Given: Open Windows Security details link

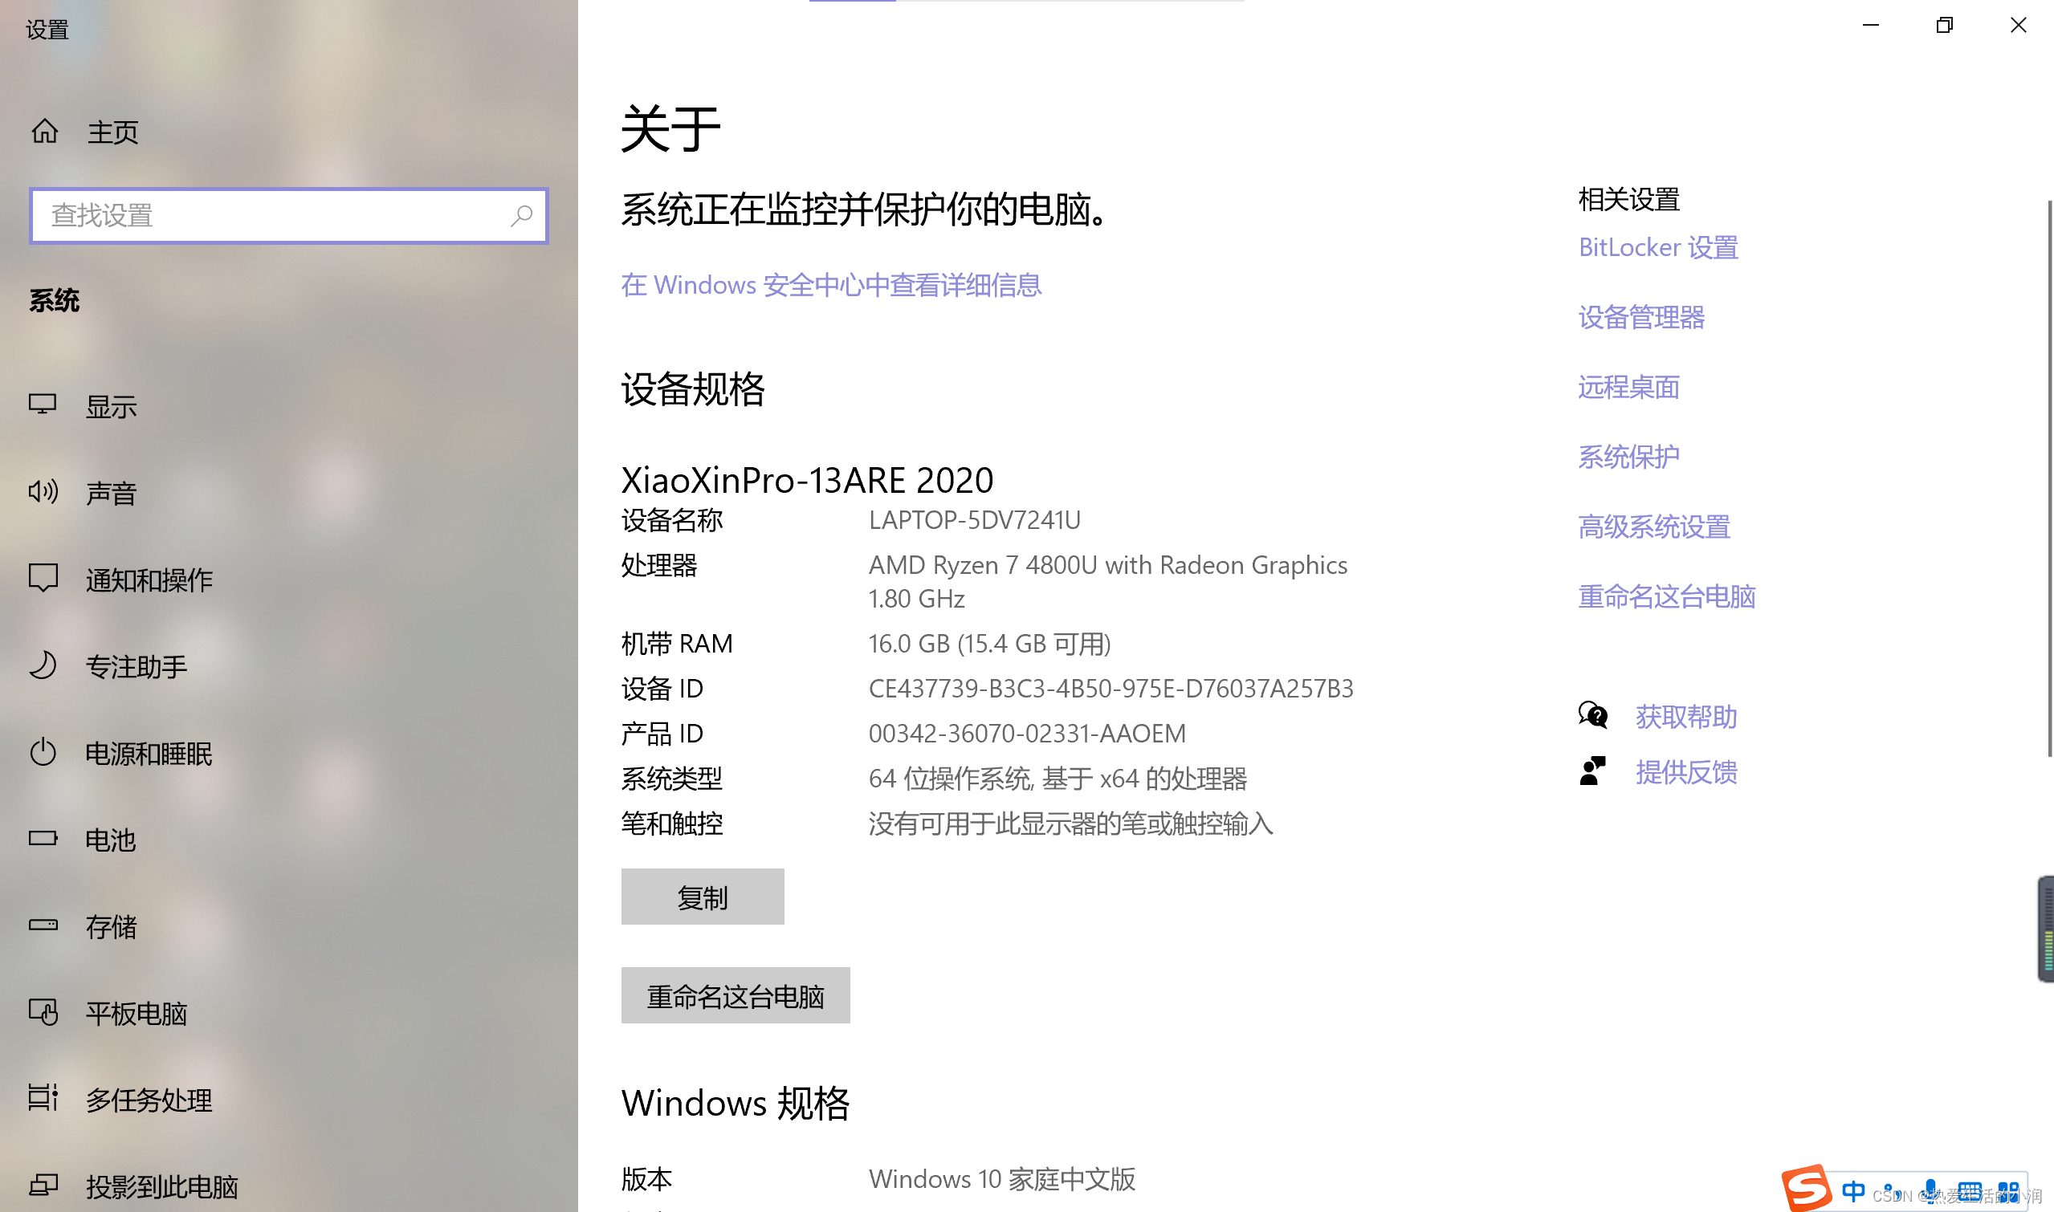Looking at the screenshot, I should pos(831,285).
